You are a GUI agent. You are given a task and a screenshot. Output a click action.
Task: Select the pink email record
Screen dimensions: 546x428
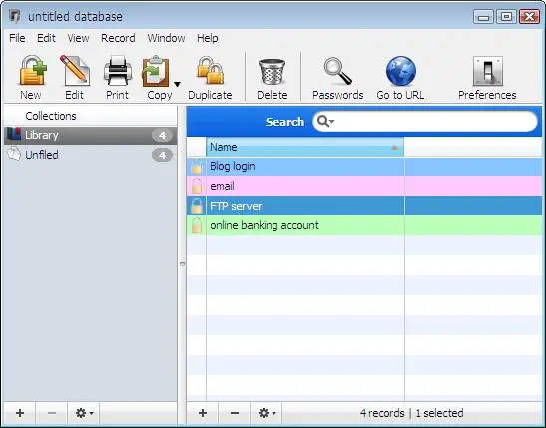pyautogui.click(x=364, y=186)
